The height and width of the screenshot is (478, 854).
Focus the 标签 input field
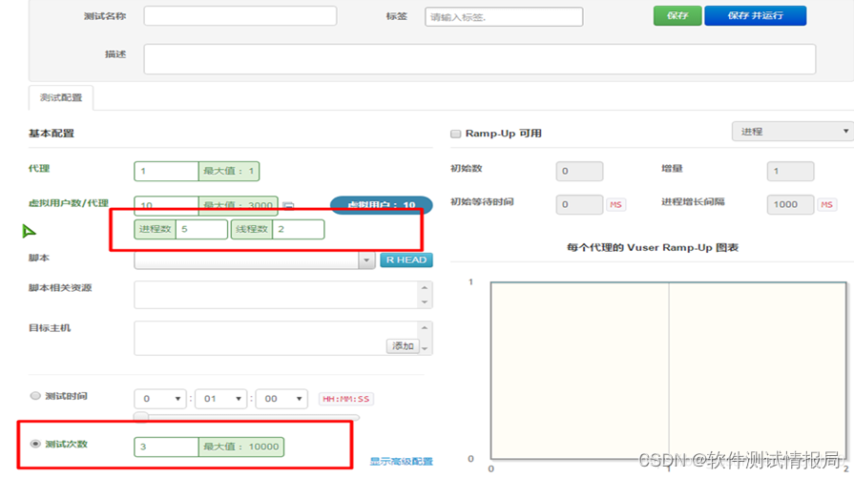pyautogui.click(x=504, y=17)
